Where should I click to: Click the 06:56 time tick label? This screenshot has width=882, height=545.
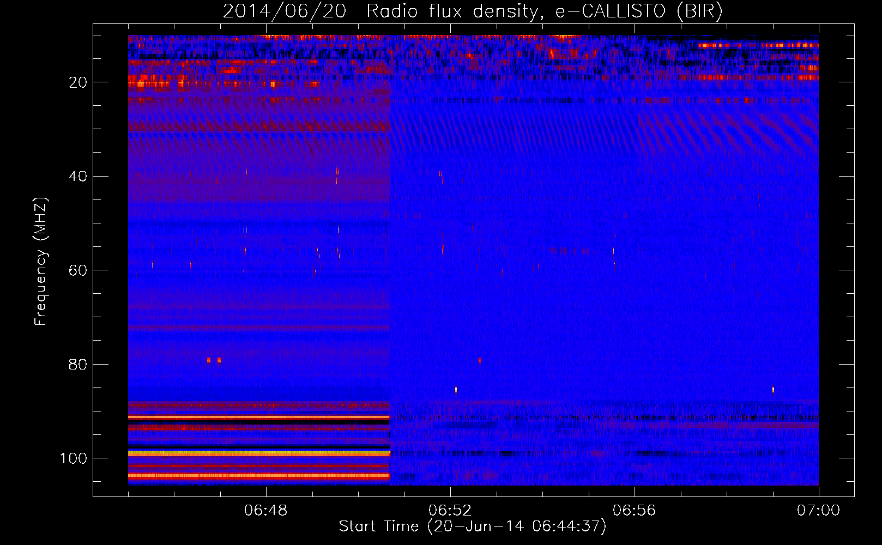point(635,511)
